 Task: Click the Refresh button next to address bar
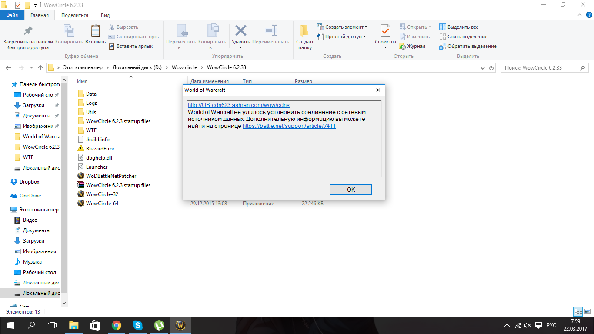[491, 68]
